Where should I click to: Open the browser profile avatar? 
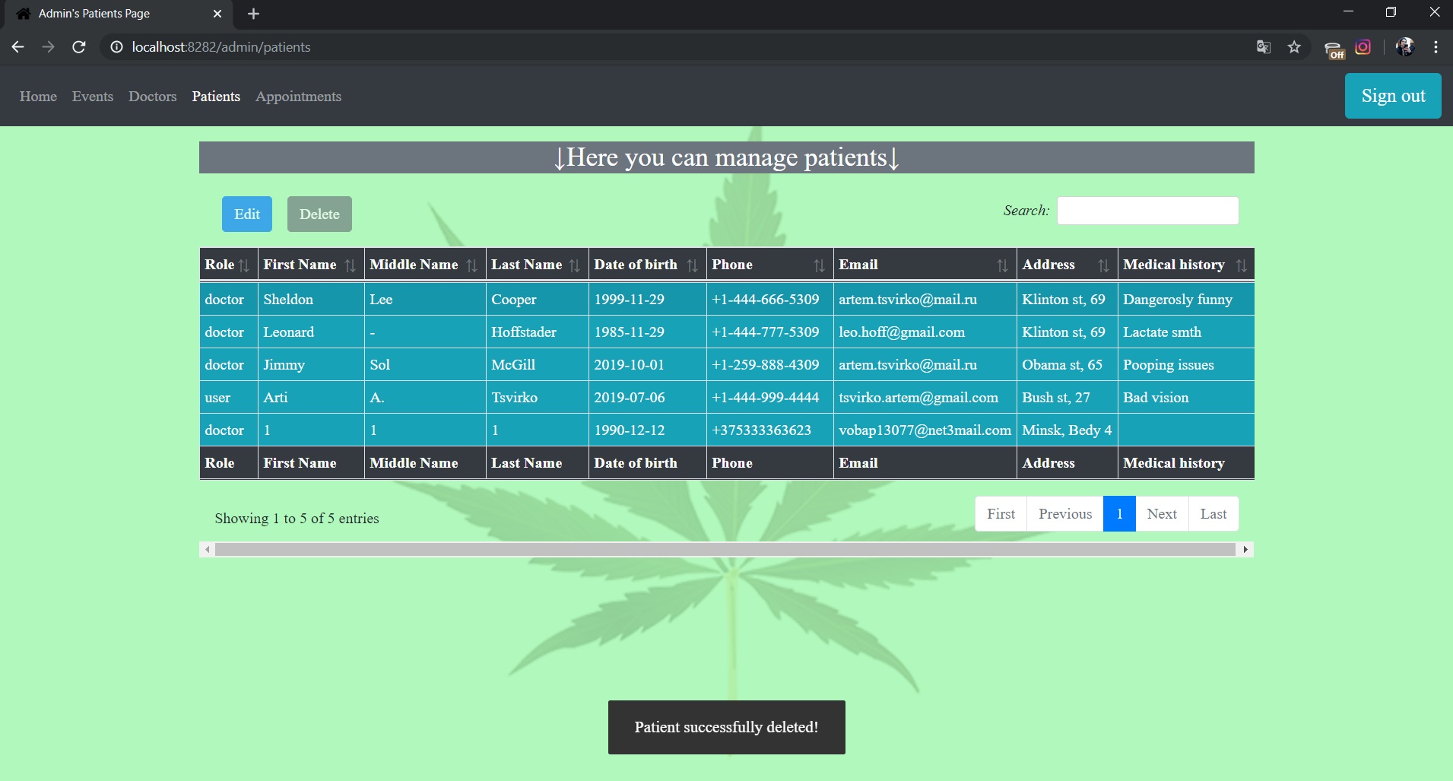click(x=1405, y=47)
